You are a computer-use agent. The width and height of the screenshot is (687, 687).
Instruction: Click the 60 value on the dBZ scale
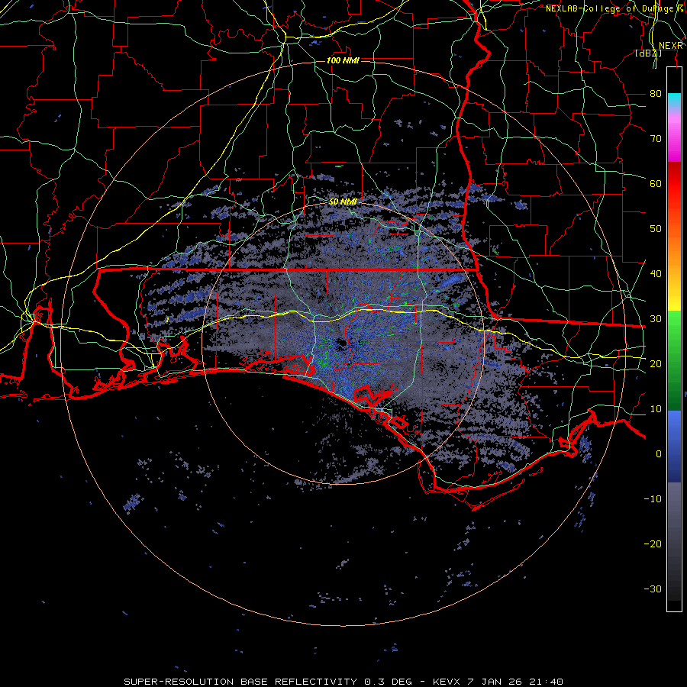[x=656, y=183]
